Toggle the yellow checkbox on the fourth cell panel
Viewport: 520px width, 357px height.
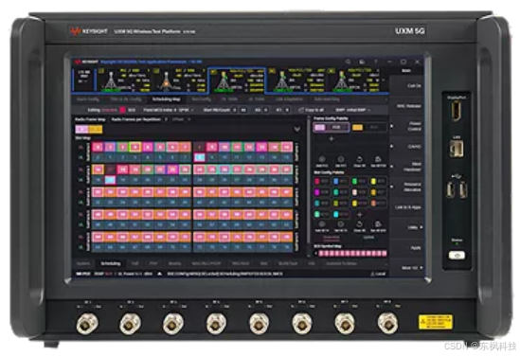272,71
